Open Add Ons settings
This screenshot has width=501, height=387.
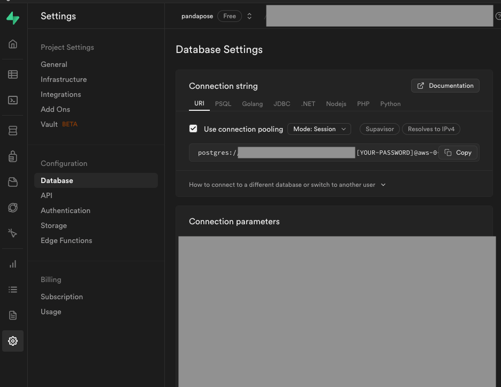[x=55, y=109]
